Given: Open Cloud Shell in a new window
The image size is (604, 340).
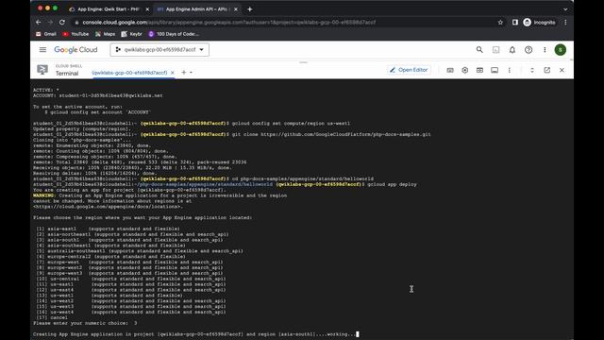Looking at the screenshot, I should point(547,70).
